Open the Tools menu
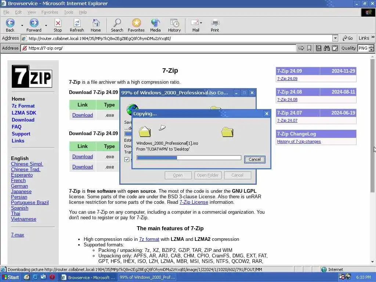 (x=69, y=12)
